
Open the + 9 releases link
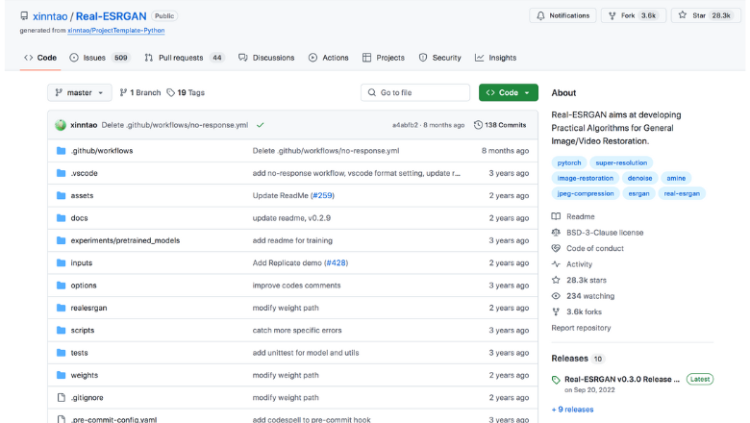572,409
